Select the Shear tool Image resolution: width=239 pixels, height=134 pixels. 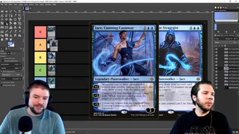[x=11, y=23]
